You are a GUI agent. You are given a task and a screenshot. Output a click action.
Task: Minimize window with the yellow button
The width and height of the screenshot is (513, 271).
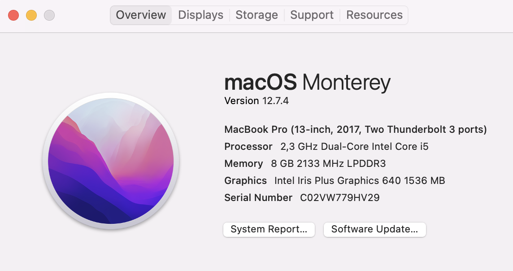point(31,15)
